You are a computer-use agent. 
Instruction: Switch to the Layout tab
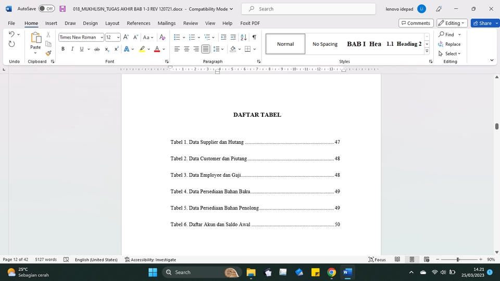point(112,23)
